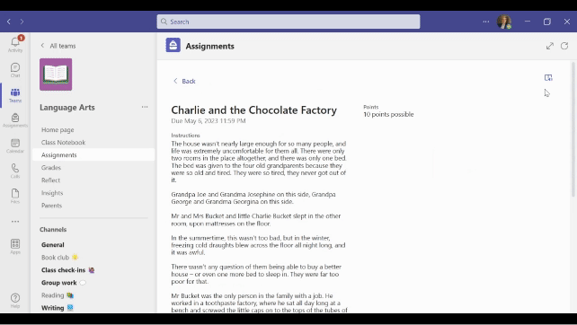Click title Charlie and the Chocolate Factory

pyautogui.click(x=254, y=110)
